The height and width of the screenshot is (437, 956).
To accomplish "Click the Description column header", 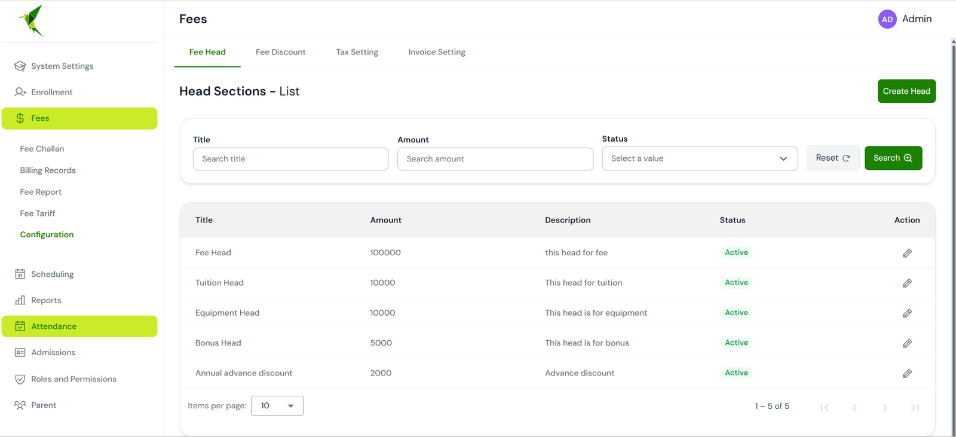I will 568,220.
